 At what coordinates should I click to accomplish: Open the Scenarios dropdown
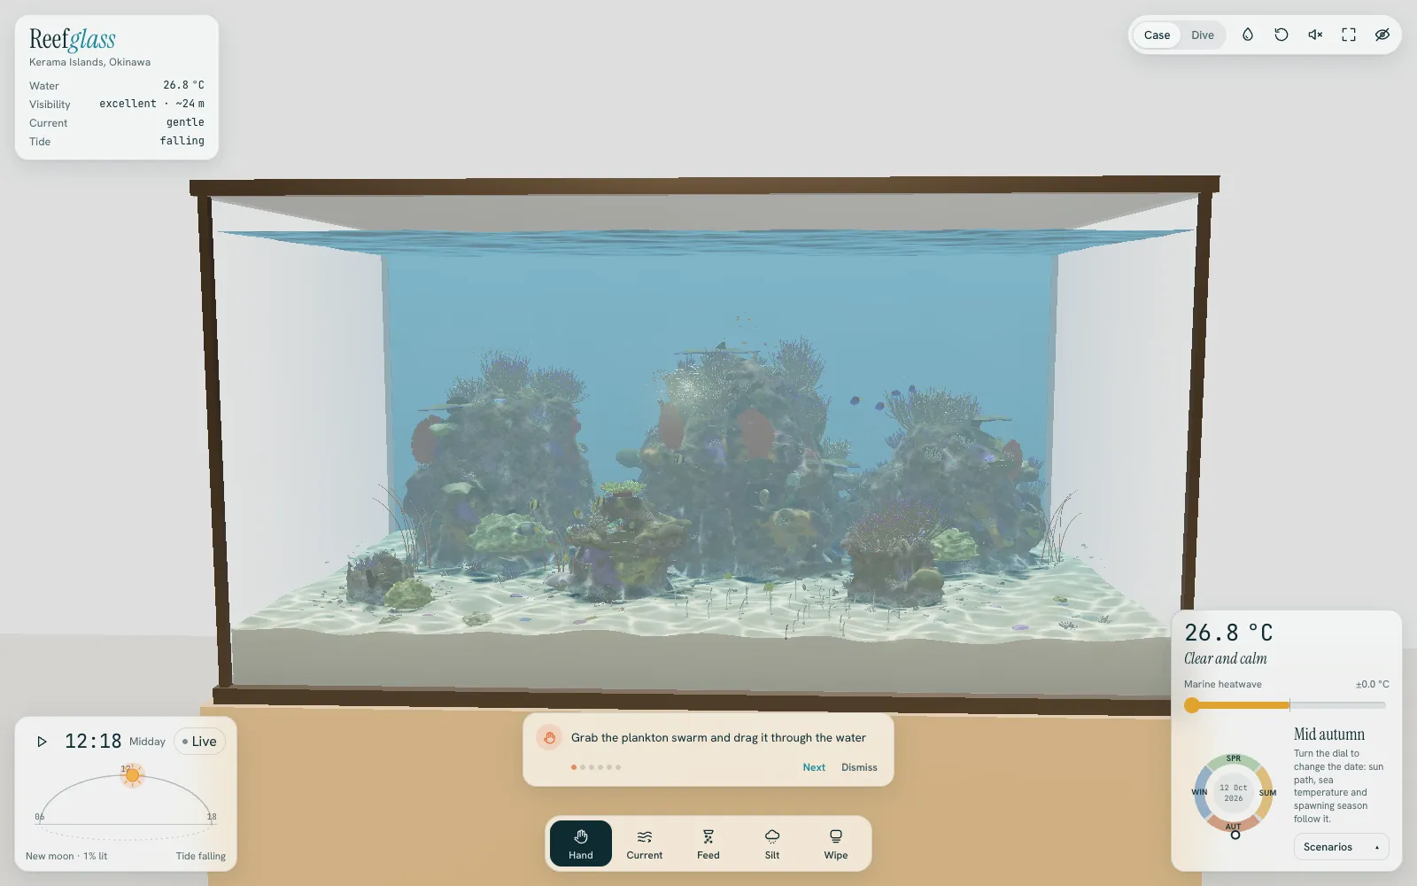point(1341,847)
